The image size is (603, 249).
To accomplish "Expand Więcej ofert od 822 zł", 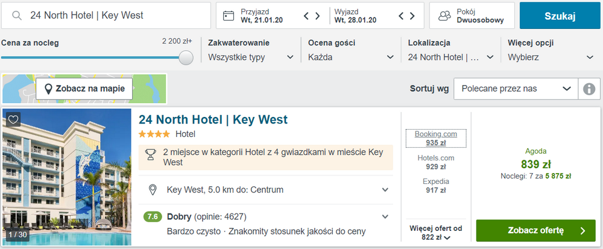I will click(436, 233).
